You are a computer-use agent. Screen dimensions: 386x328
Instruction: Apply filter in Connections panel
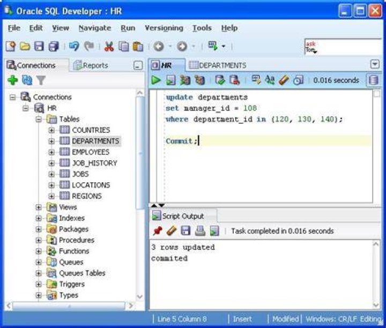pyautogui.click(x=41, y=80)
